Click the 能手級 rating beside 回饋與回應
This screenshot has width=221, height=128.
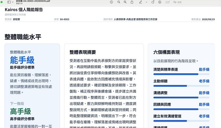[204, 105]
